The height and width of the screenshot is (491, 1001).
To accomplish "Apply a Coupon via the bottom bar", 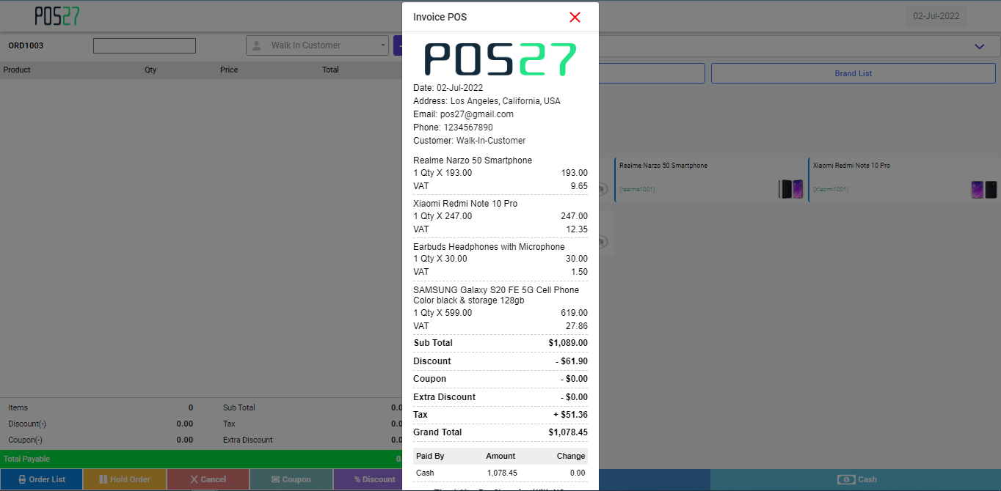I will click(291, 479).
